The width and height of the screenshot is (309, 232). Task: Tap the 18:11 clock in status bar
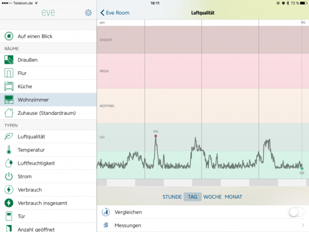point(155,3)
